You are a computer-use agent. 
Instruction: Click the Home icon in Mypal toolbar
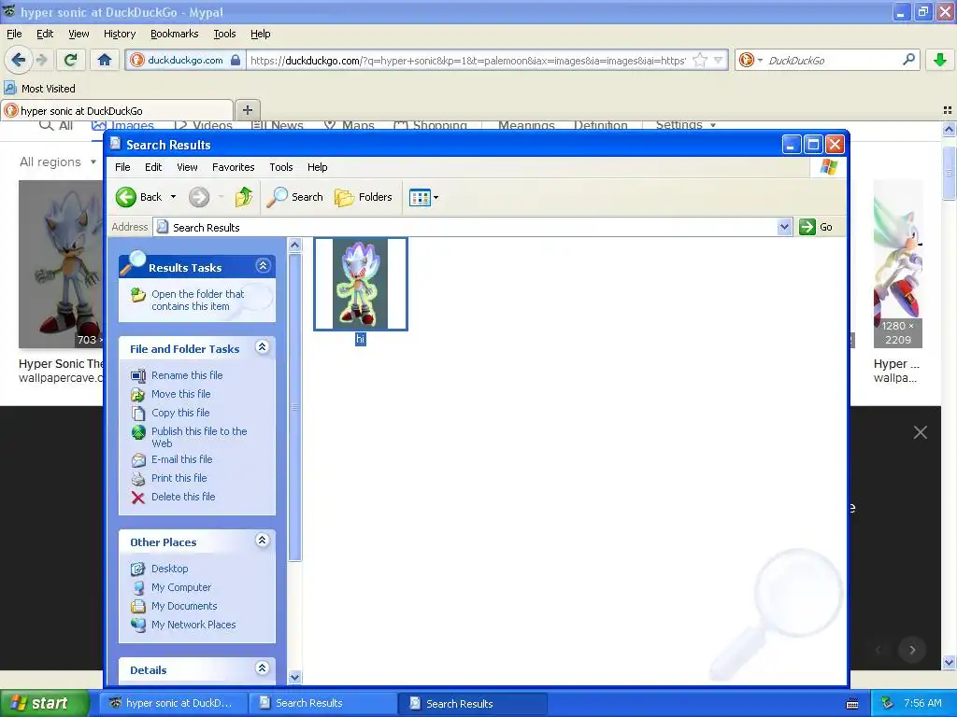tap(105, 60)
